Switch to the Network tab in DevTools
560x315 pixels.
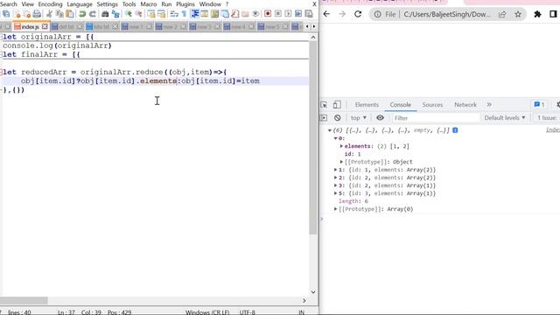(465, 105)
